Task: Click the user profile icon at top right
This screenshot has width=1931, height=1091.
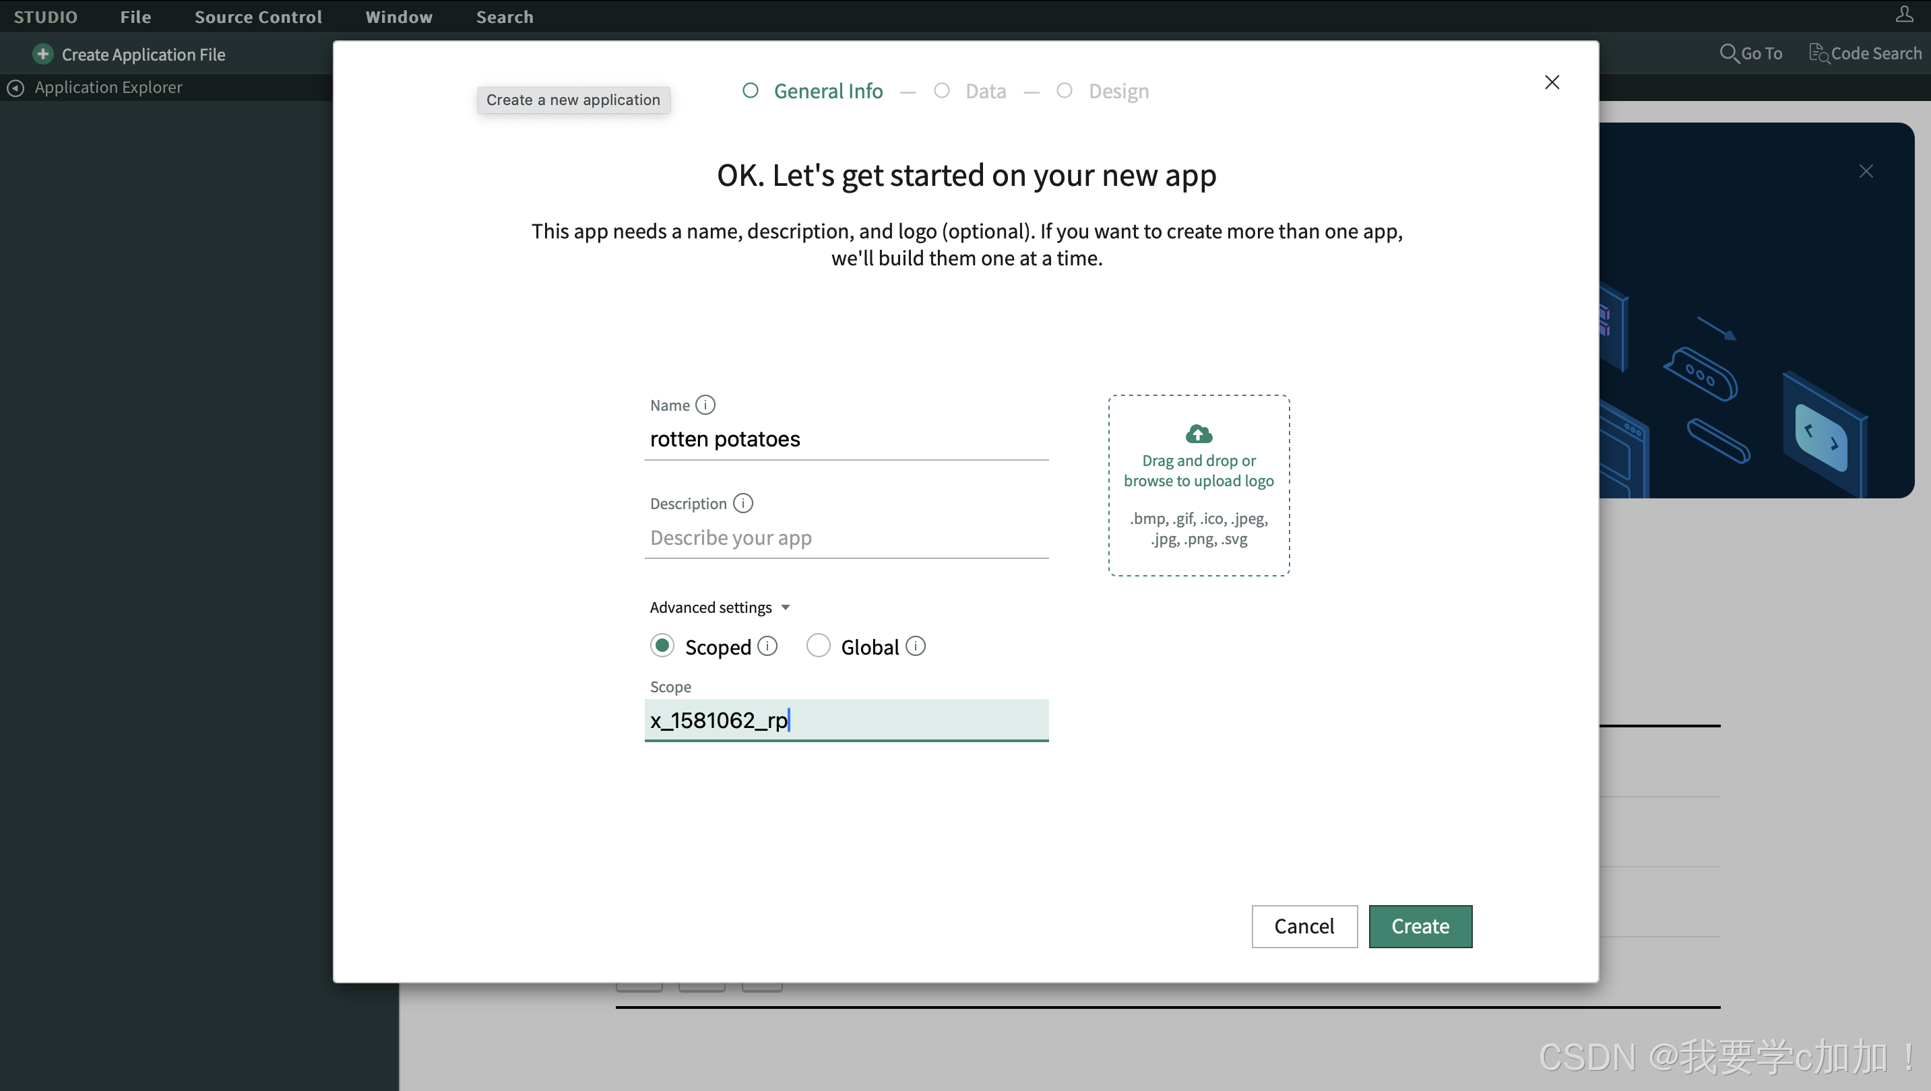Action: tap(1904, 14)
